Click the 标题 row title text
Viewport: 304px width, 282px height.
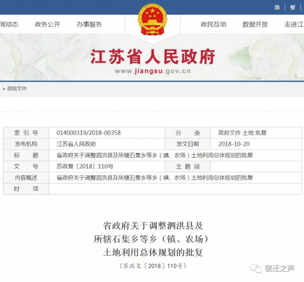pos(155,155)
